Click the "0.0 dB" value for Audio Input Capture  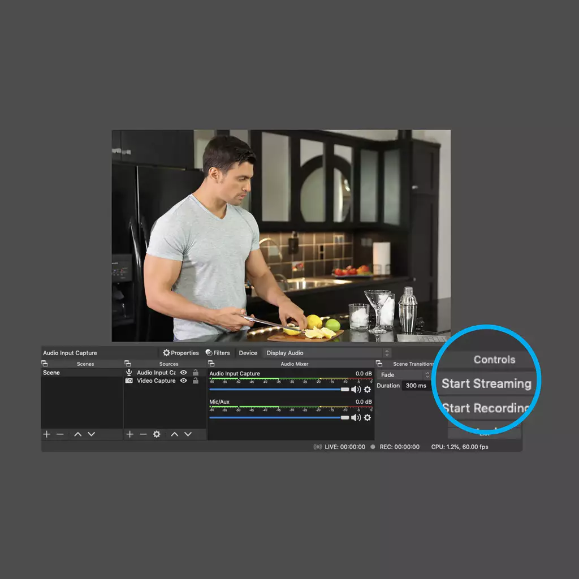364,373
